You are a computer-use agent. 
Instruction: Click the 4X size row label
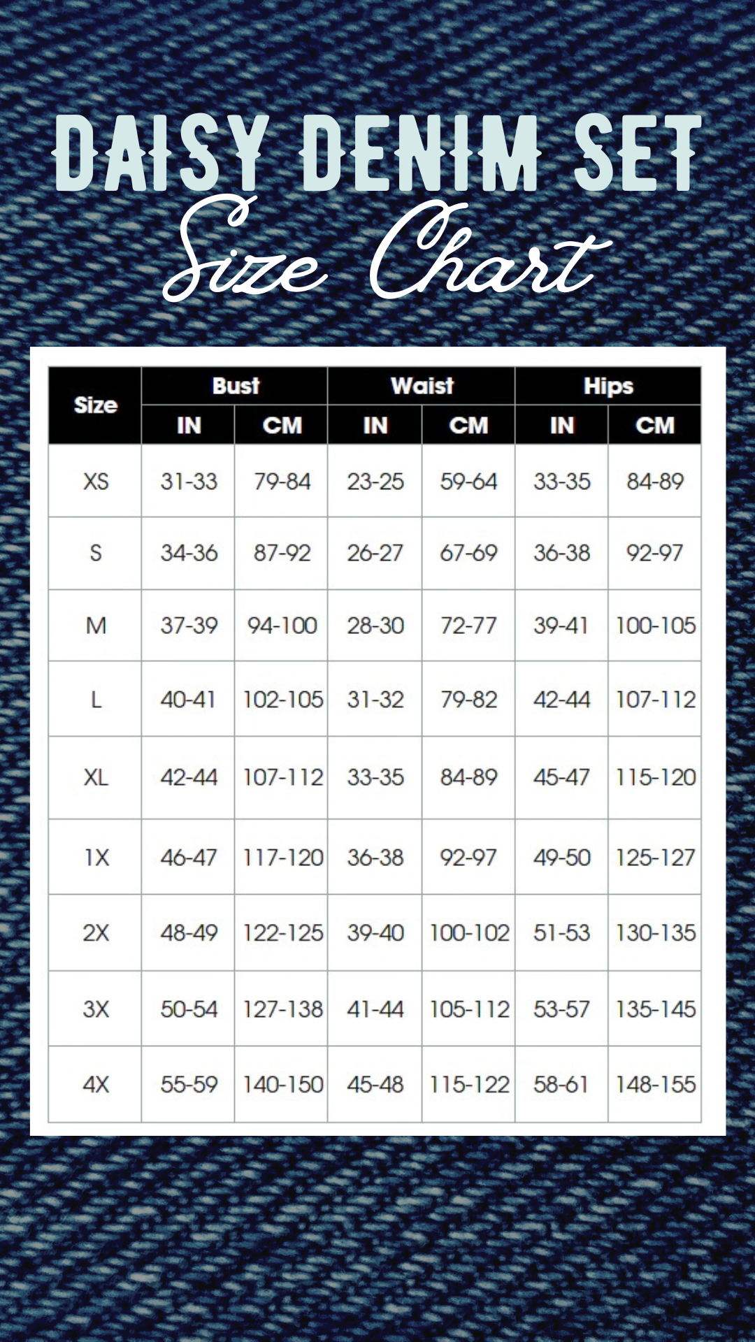(x=96, y=1085)
